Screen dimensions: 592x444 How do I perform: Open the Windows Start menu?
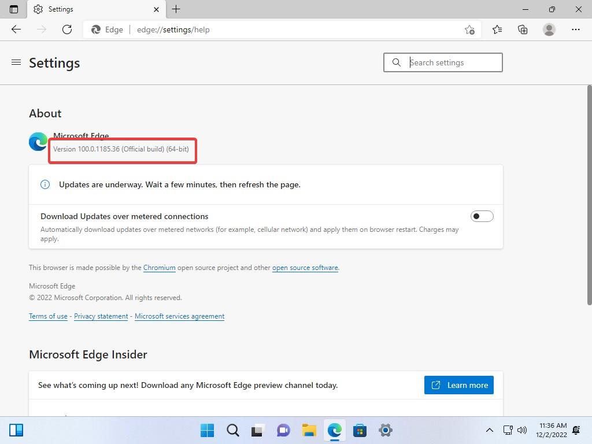click(206, 430)
